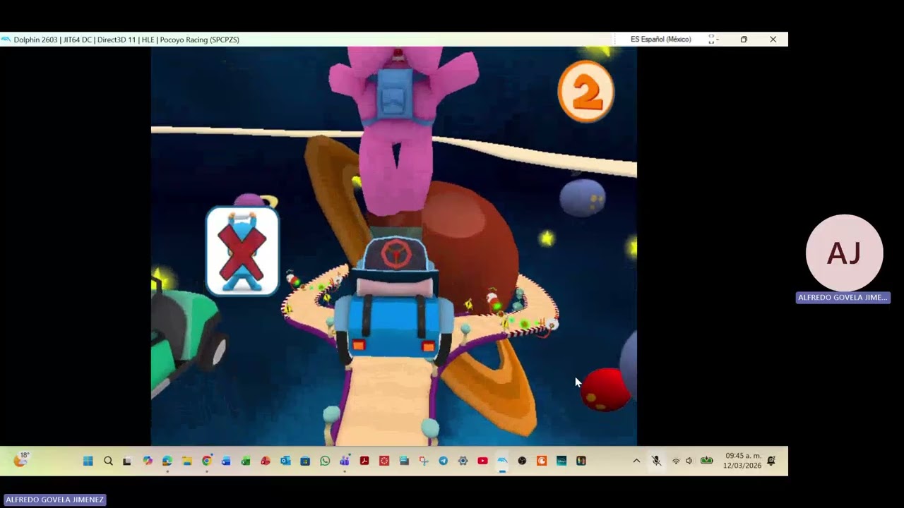Screen dimensions: 904x508
Task: Launch Copilot from the taskbar
Action: 147,461
